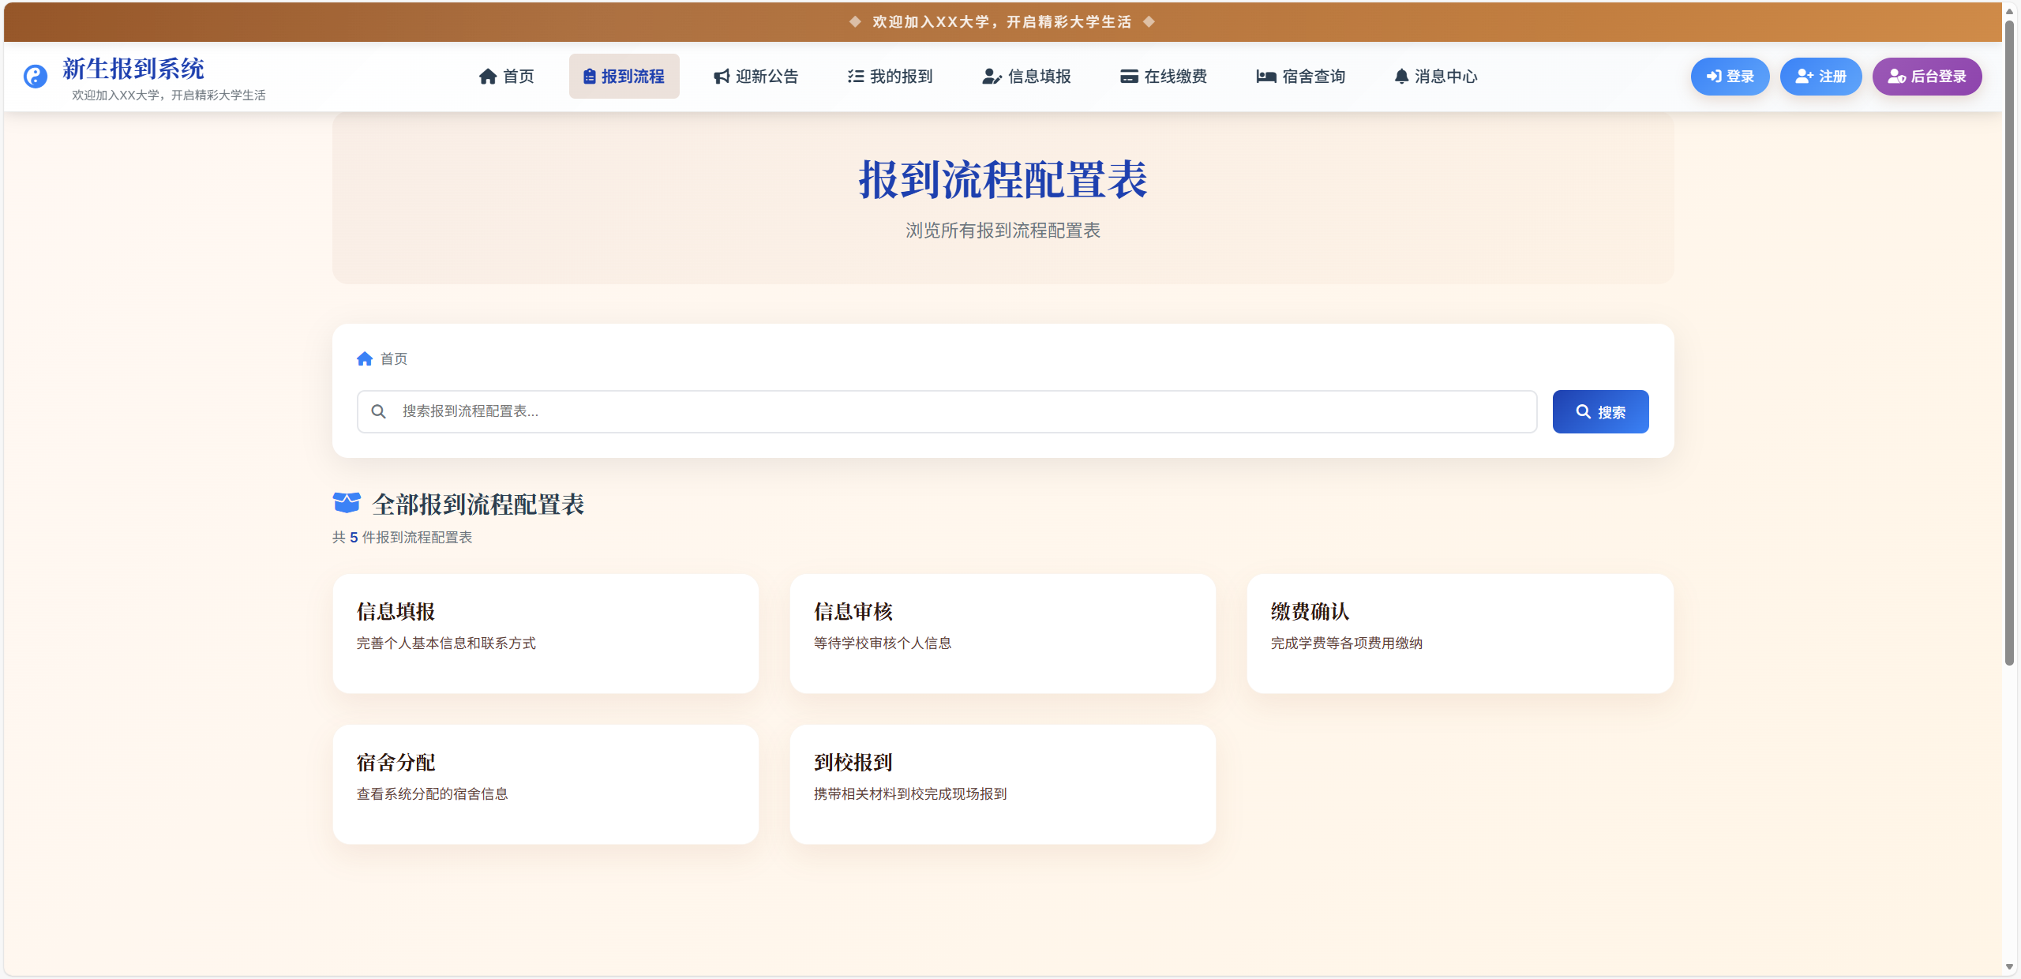Click the 新生报到系统 logo icon
This screenshot has height=979, width=2021.
point(35,77)
